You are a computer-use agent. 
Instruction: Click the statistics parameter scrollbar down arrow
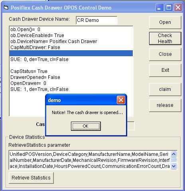coord(174,166)
